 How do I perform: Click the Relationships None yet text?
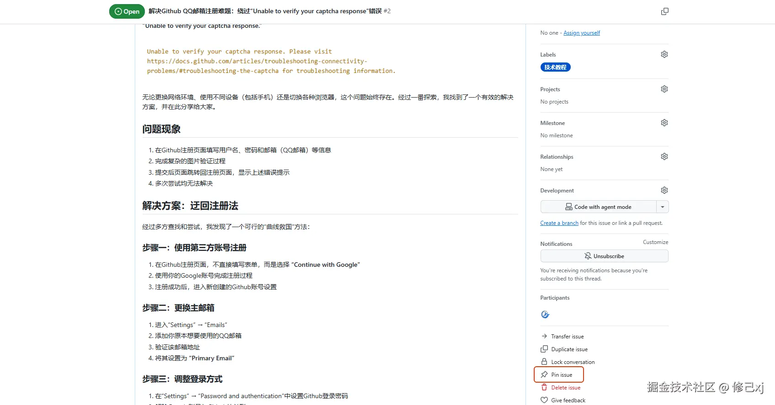click(551, 169)
